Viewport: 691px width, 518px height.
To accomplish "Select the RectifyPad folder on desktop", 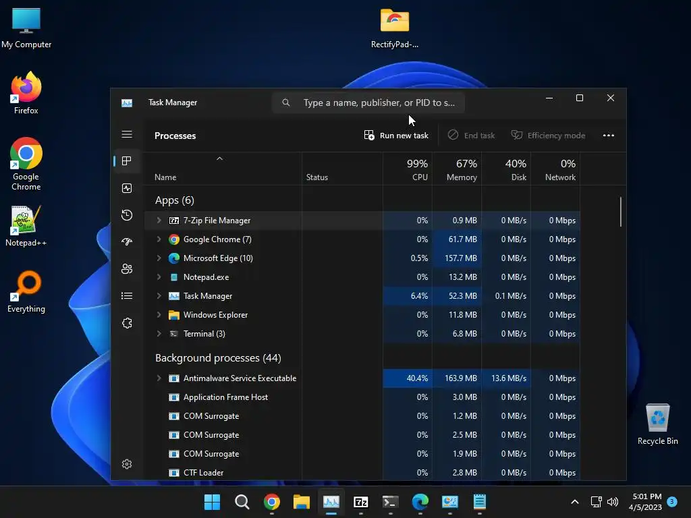I will pos(394,28).
